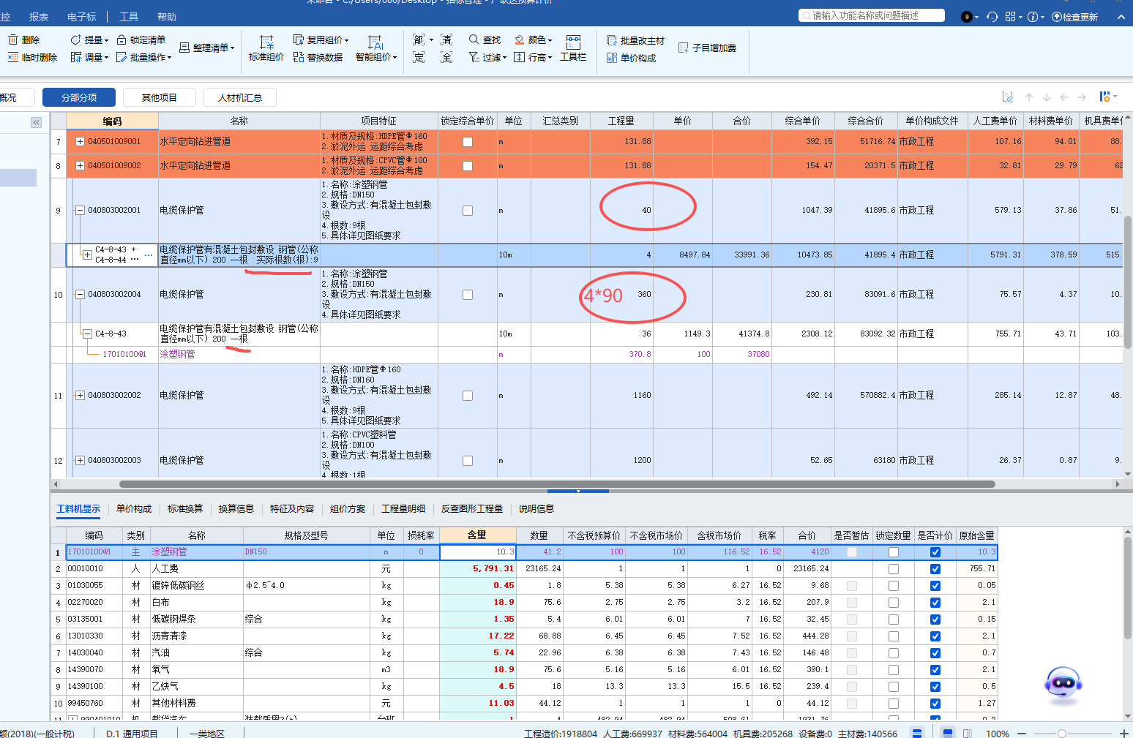Viewport: 1133px width, 738px height.
Task: Toggle 锁定综合单价 checkbox for row 9
Action: click(468, 211)
